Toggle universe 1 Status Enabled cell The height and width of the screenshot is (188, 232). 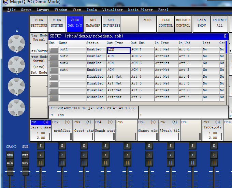click(x=96, y=50)
